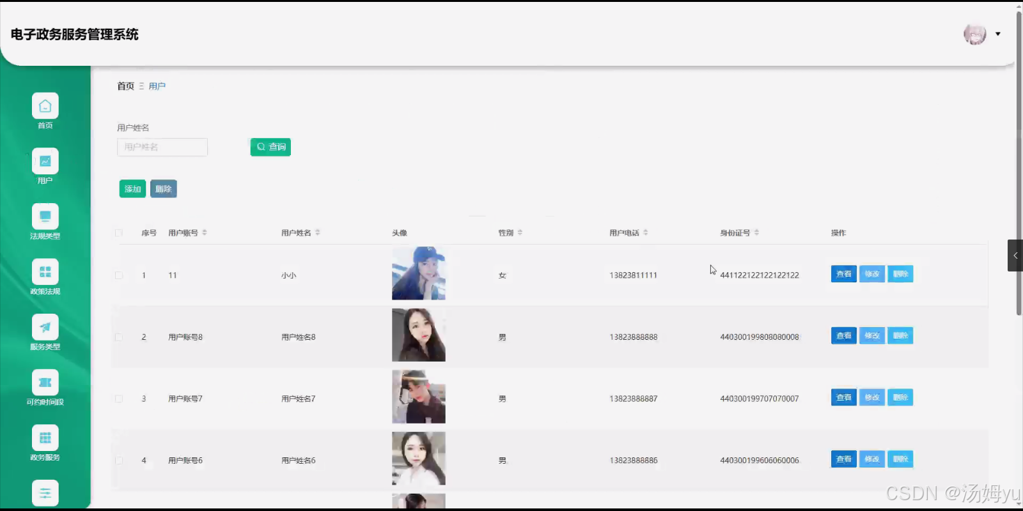Select ID number 440300199808080008
The image size is (1023, 511).
pos(760,337)
